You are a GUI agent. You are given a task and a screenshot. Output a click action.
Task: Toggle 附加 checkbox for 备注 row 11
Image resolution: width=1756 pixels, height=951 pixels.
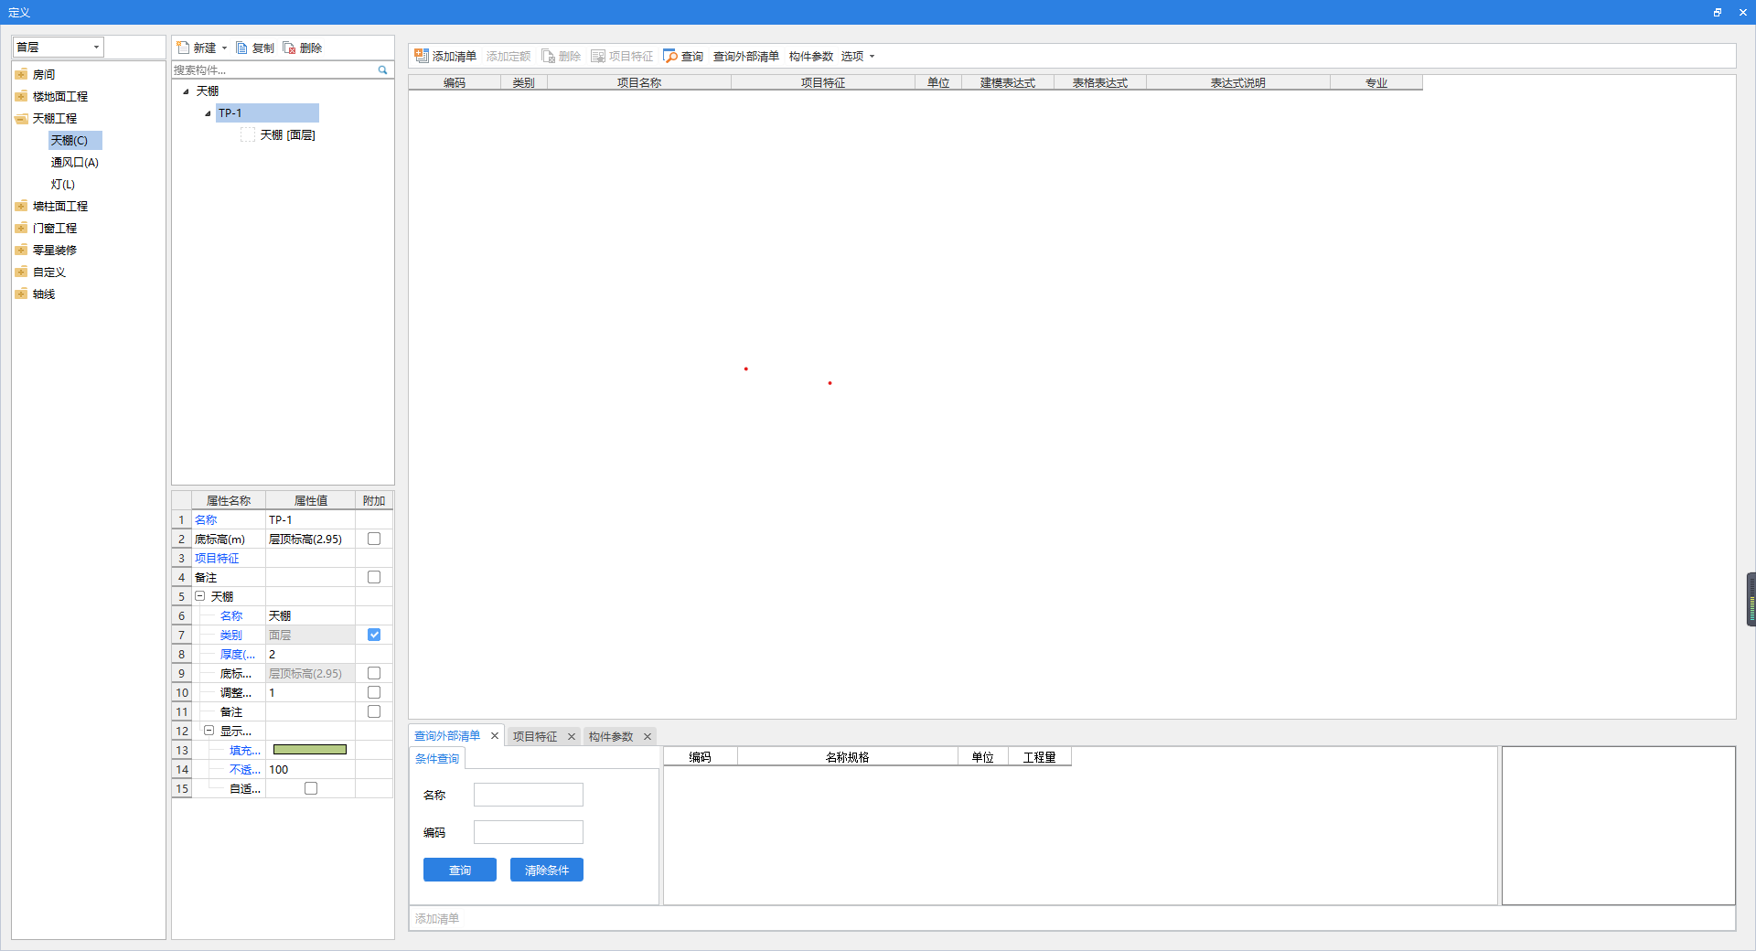pos(374,711)
